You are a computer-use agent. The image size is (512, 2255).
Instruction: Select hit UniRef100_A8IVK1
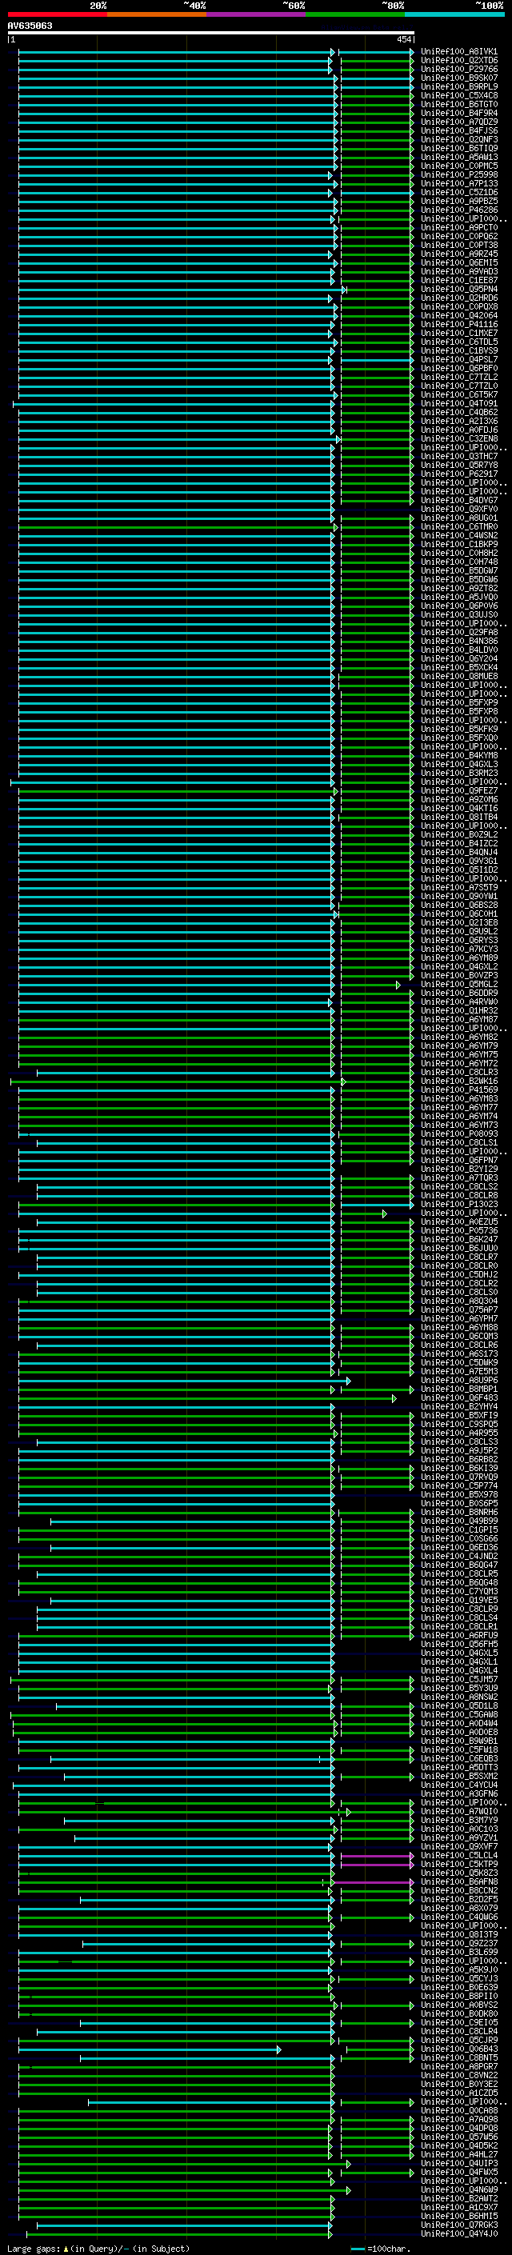pyautogui.click(x=458, y=52)
